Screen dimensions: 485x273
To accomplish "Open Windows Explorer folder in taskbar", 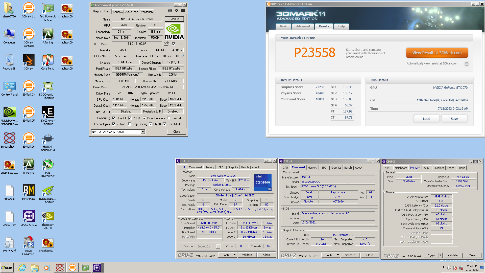I will coord(35,267).
